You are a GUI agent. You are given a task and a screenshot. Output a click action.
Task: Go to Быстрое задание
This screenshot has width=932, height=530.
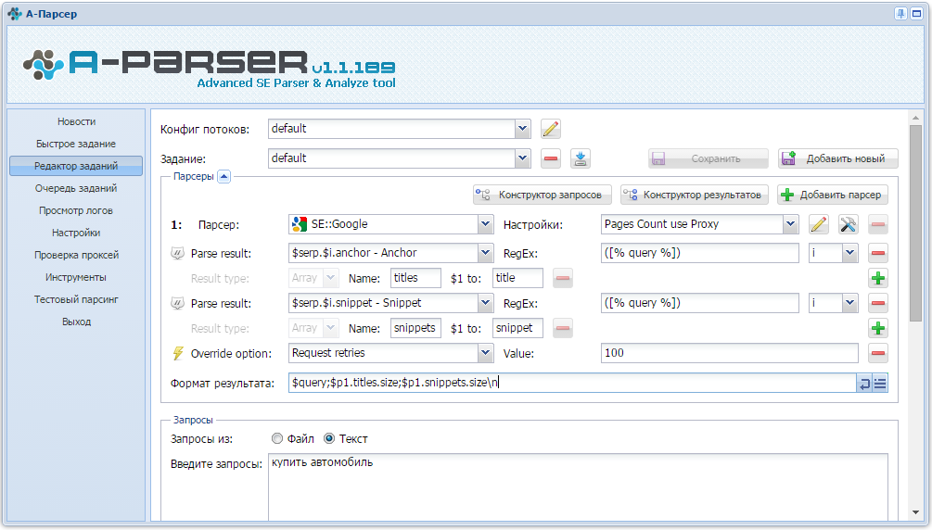point(76,144)
